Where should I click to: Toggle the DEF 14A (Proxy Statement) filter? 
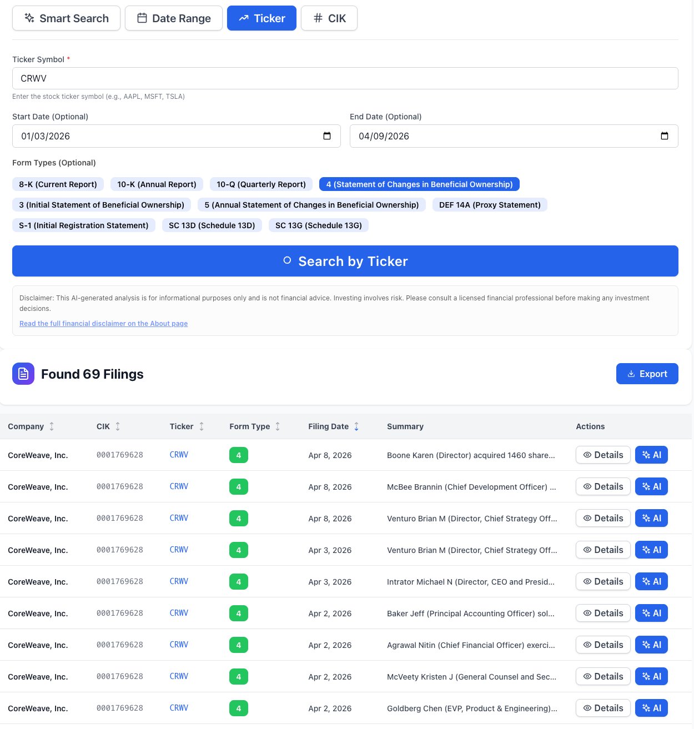click(490, 205)
